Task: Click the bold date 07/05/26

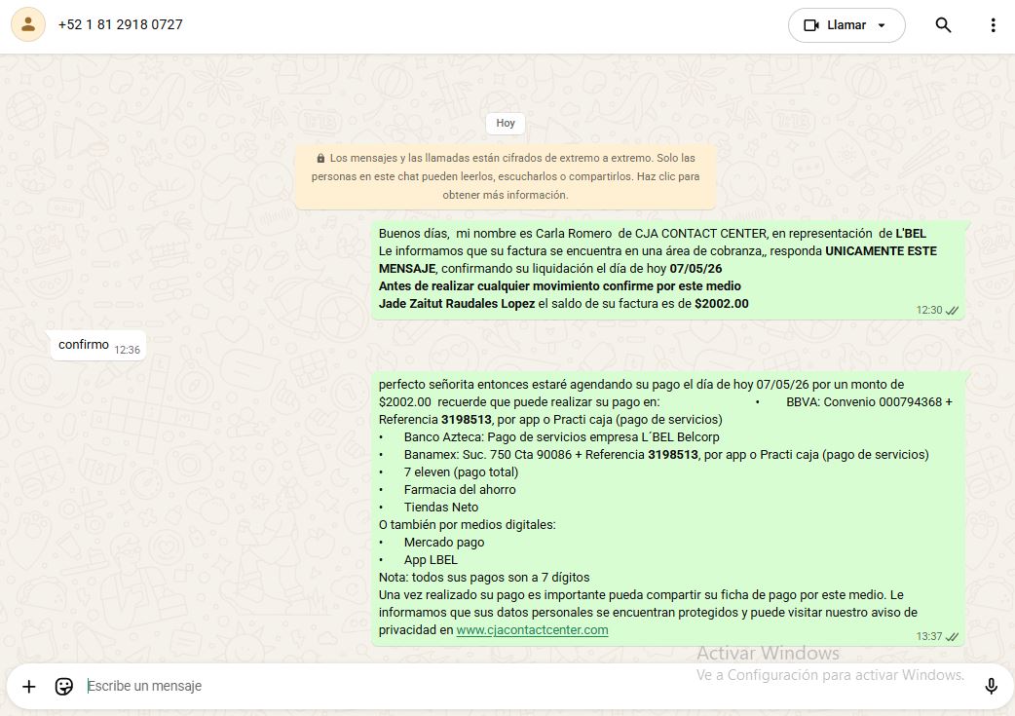Action: pos(695,269)
